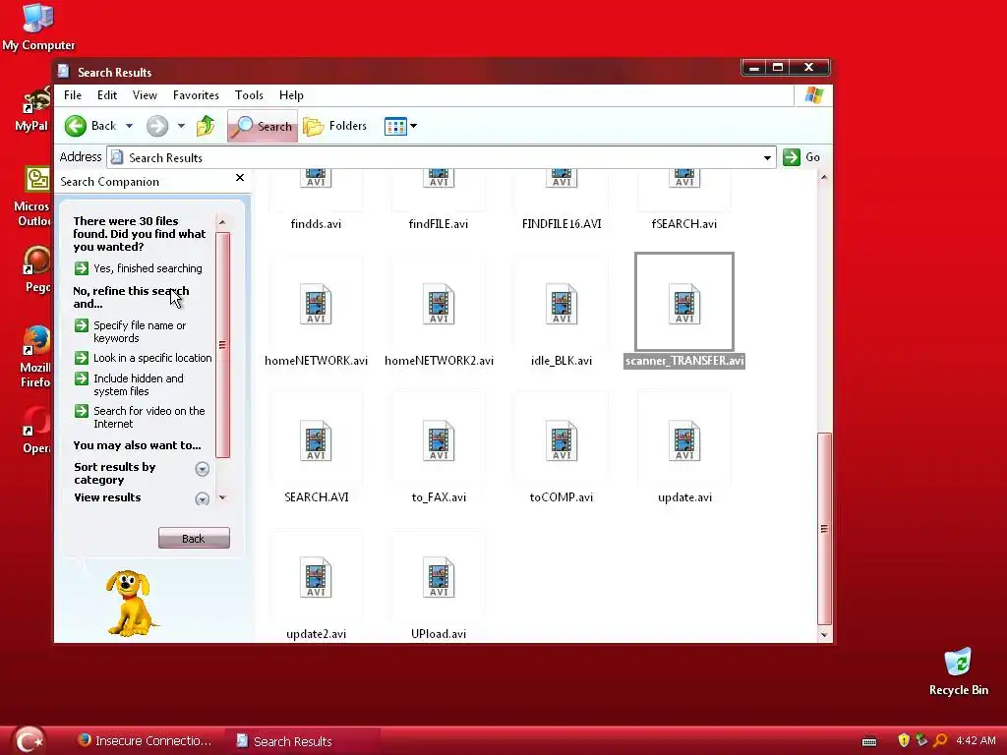Image resolution: width=1007 pixels, height=755 pixels.
Task: Click the security shield tray icon
Action: click(904, 740)
